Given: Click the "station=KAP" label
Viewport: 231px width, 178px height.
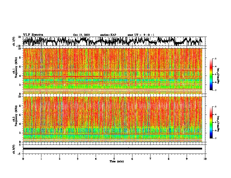Looking at the screenshot, I should (108, 35).
